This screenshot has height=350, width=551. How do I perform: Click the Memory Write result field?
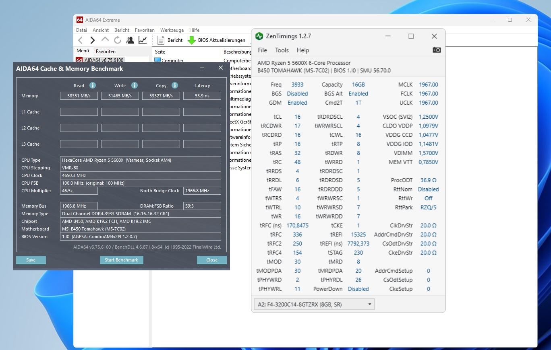(120, 96)
